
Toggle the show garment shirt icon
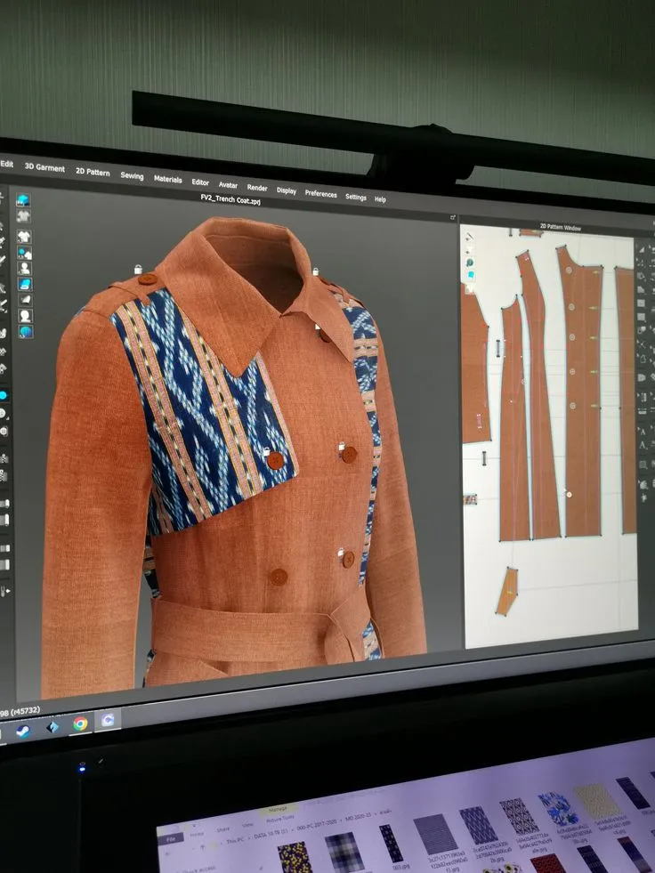[x=23, y=237]
